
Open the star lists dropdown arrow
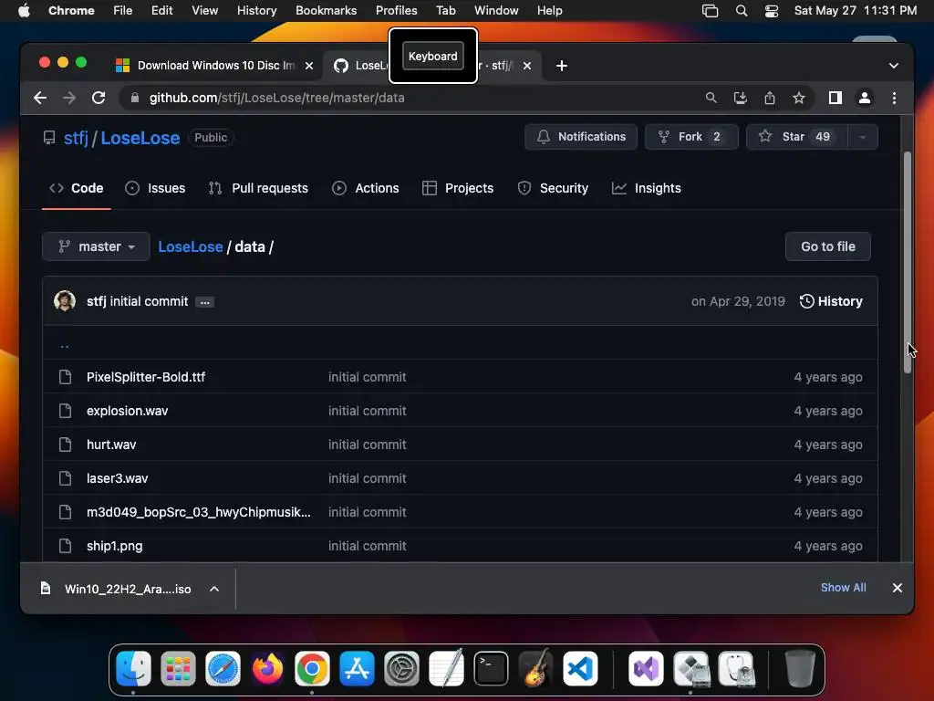pos(863,137)
